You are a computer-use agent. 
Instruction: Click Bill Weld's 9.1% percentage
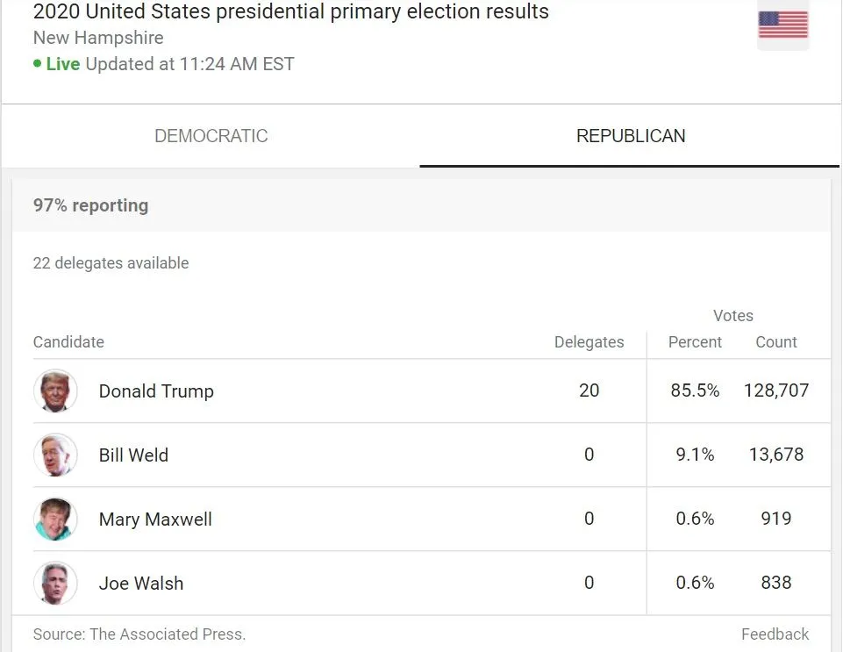click(694, 455)
